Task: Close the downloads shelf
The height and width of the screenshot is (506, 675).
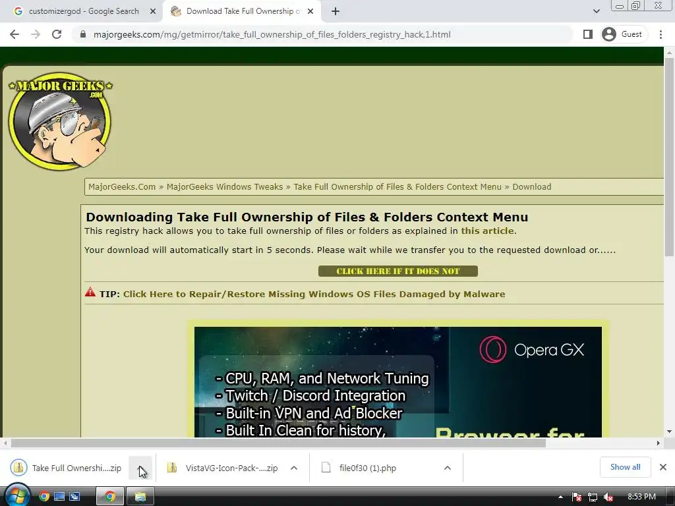Action: click(663, 467)
